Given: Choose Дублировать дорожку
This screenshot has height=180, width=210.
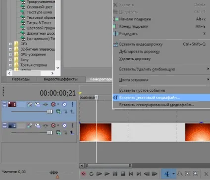Looking at the screenshot, I should (161, 52).
